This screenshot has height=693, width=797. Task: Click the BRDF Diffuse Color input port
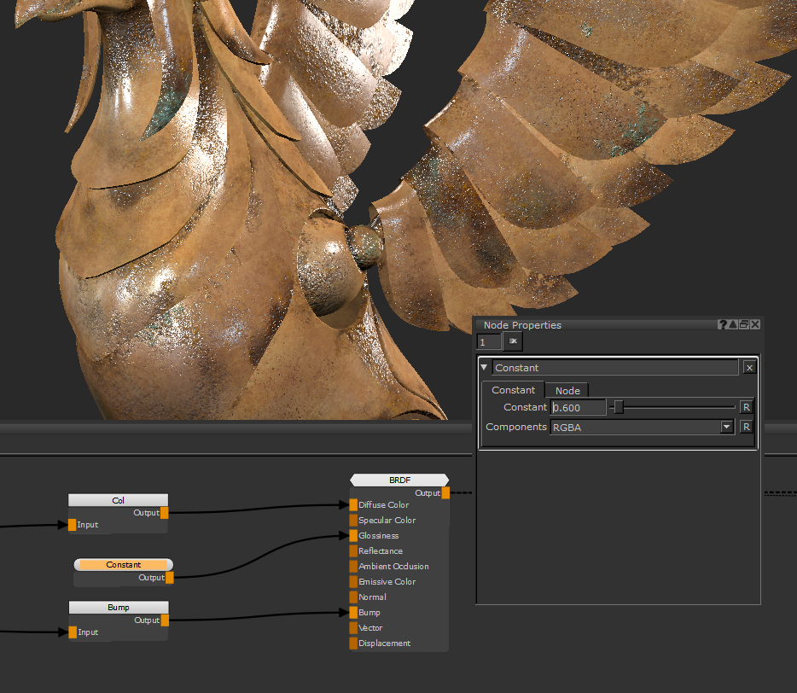[x=353, y=504]
